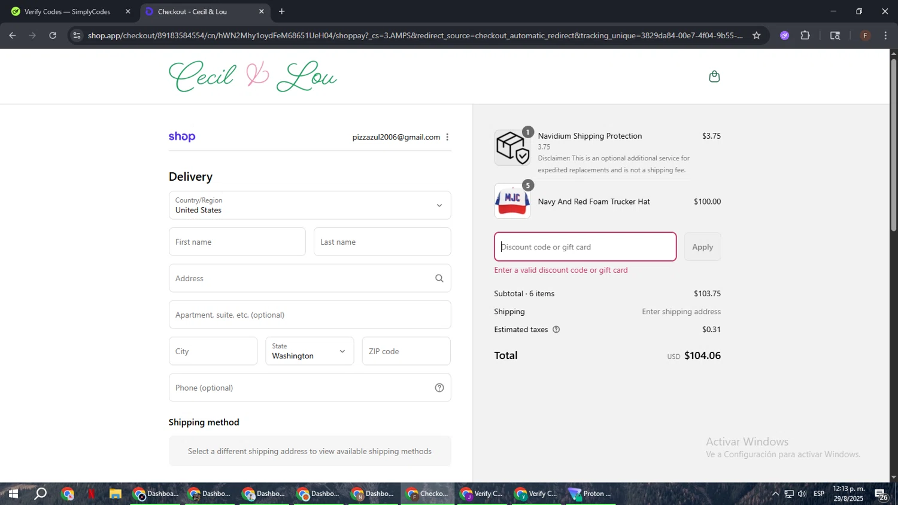Image resolution: width=898 pixels, height=505 pixels.
Task: Click the Discount code or gift card field
Action: 585,247
